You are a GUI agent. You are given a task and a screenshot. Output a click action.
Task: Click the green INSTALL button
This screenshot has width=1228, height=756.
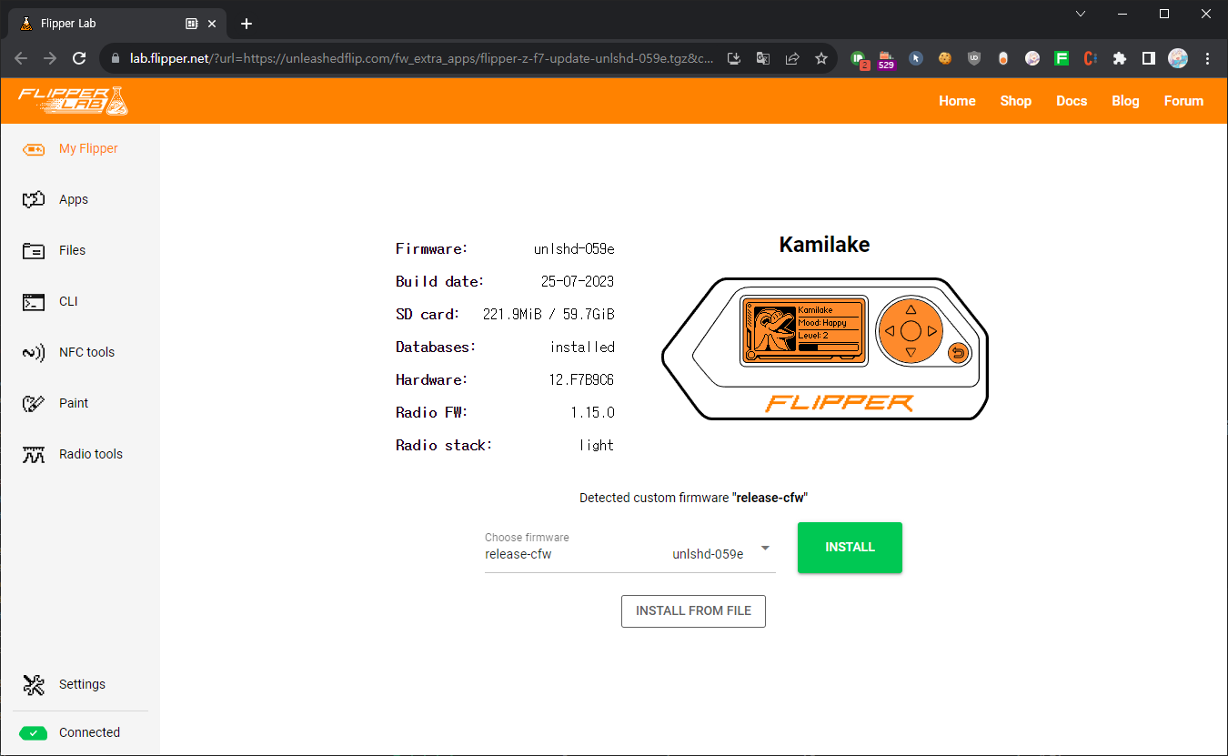click(850, 548)
